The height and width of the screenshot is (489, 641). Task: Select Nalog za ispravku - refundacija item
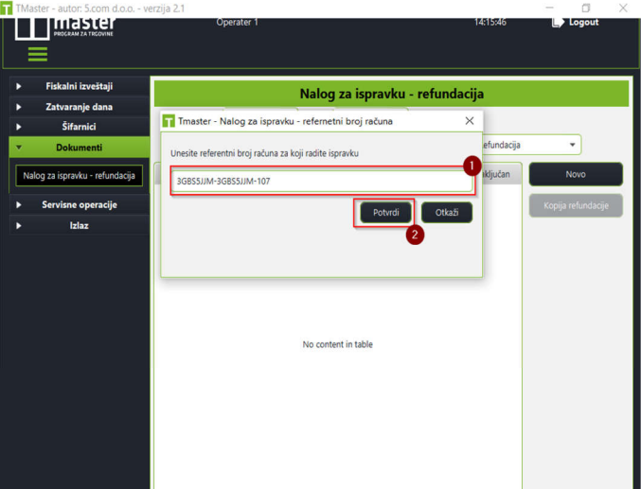tap(79, 176)
